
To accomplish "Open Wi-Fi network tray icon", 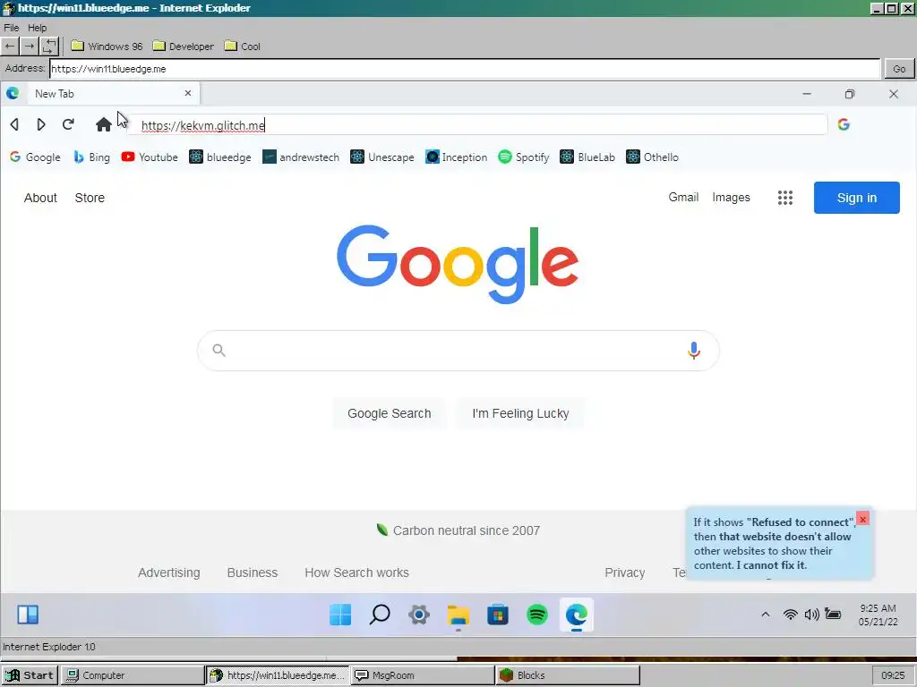I will click(x=790, y=615).
